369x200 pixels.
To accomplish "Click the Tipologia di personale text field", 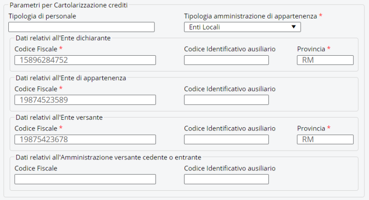I will (81, 27).
